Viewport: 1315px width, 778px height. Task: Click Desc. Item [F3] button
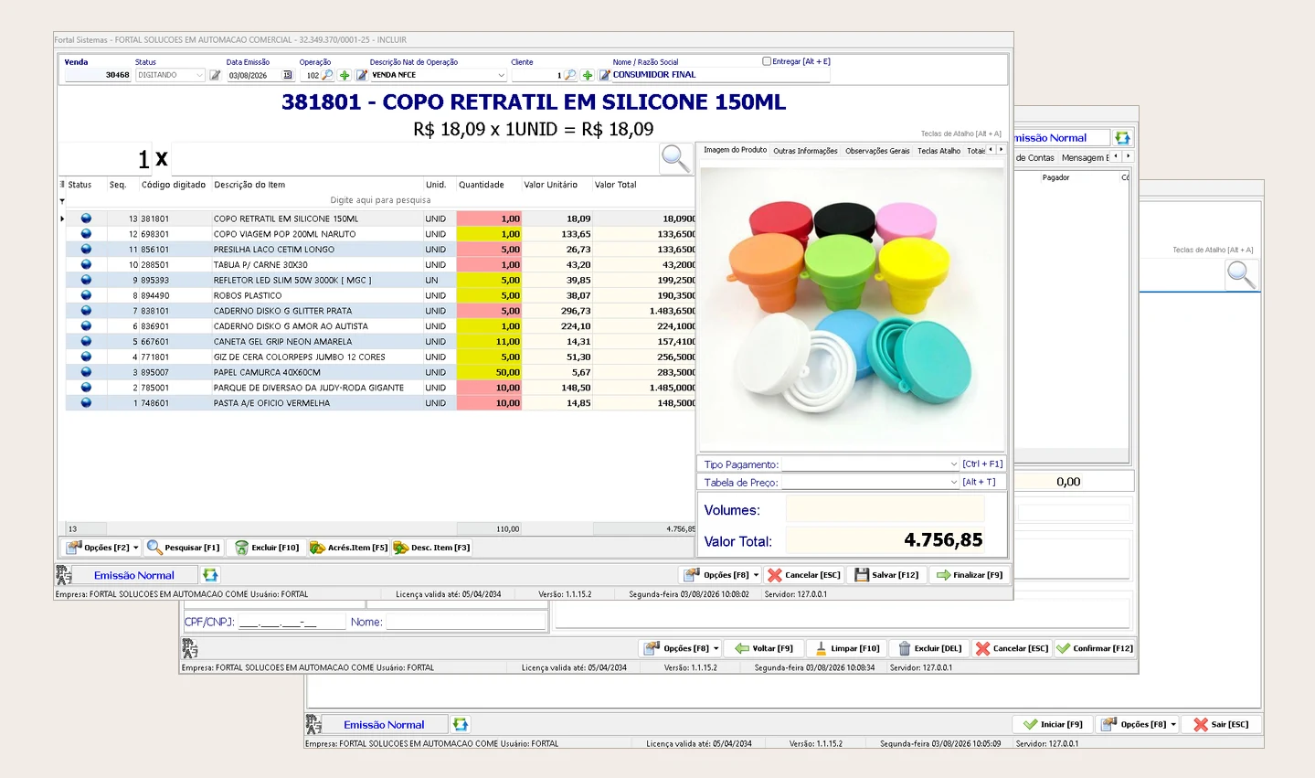[x=431, y=548]
